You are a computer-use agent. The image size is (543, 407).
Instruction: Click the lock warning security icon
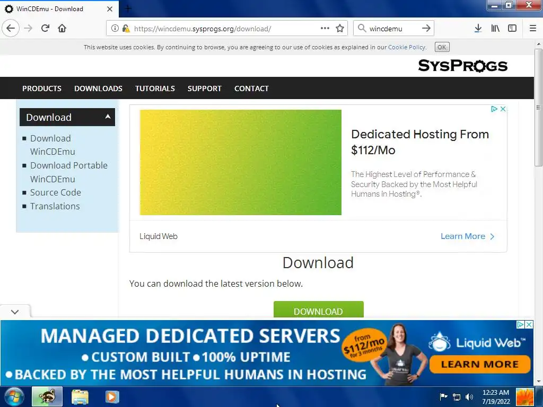(126, 29)
